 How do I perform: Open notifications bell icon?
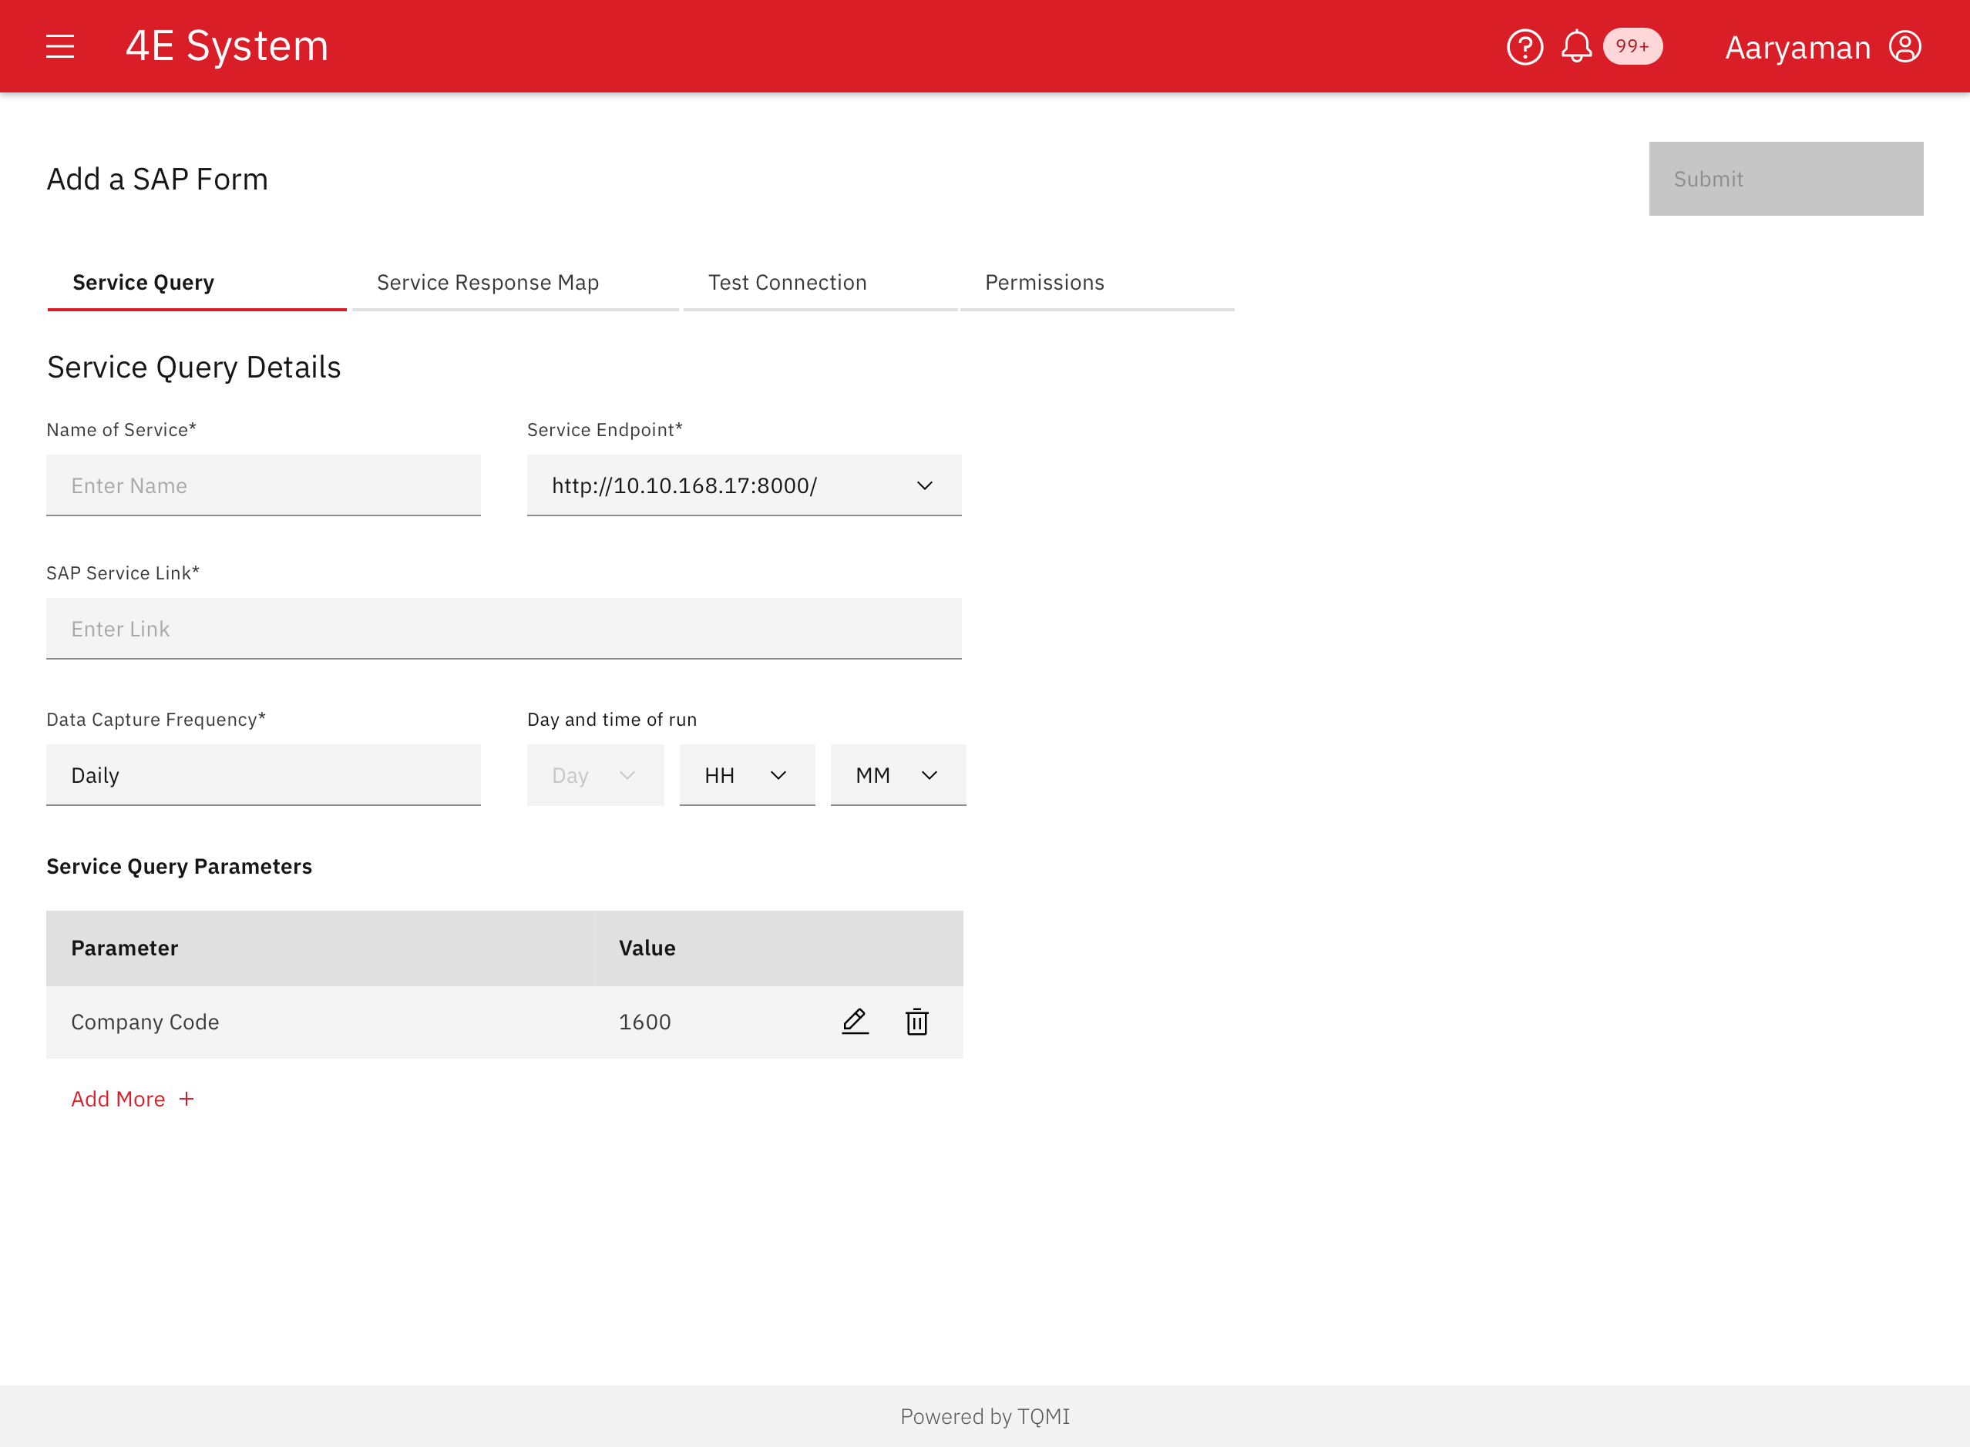click(x=1576, y=46)
